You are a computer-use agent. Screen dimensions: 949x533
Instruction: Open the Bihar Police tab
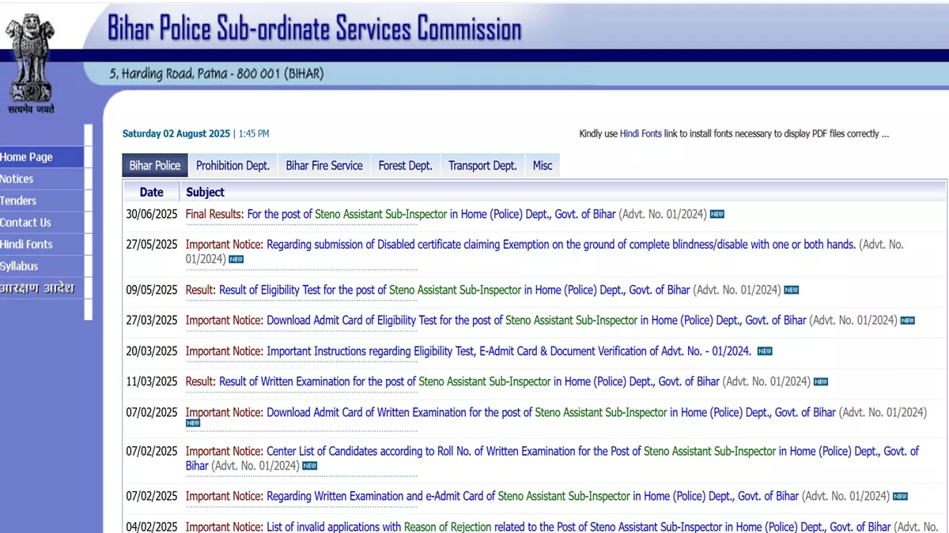pos(155,165)
